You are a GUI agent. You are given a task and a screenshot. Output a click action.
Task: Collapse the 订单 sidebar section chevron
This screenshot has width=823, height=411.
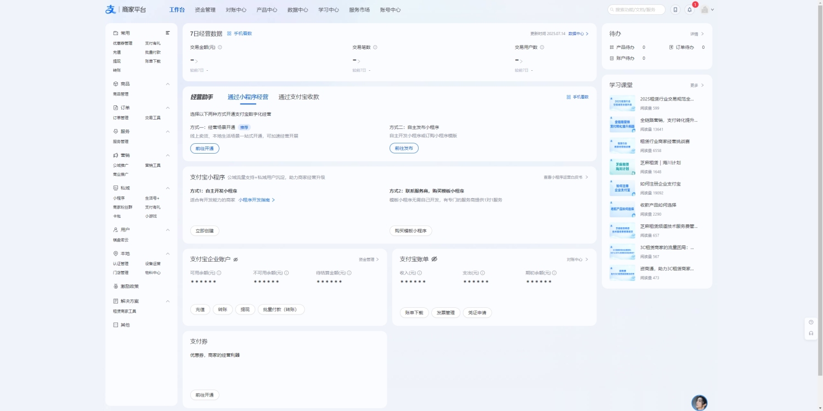(x=168, y=108)
